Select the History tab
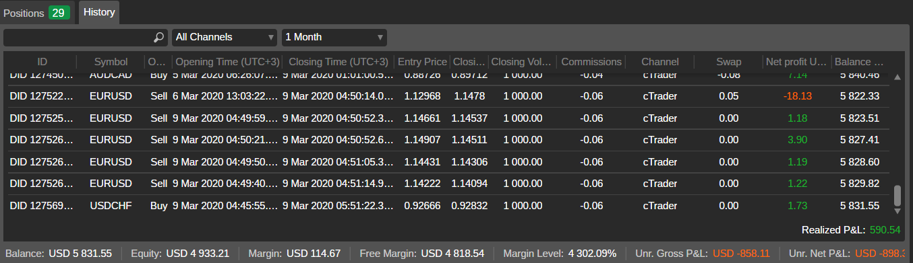Viewport: 913px width, 263px height. tap(99, 12)
